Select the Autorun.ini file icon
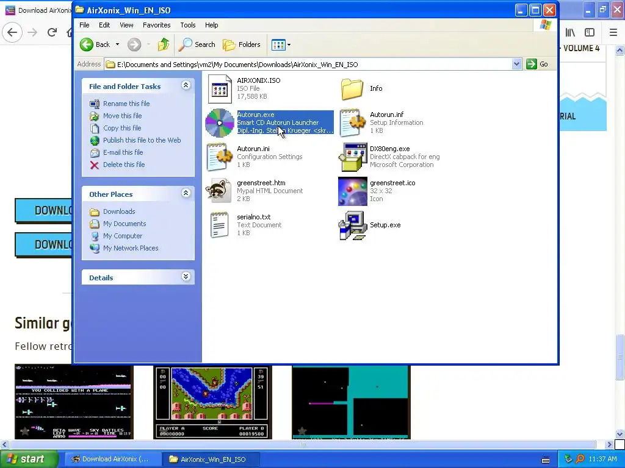 (x=220, y=157)
